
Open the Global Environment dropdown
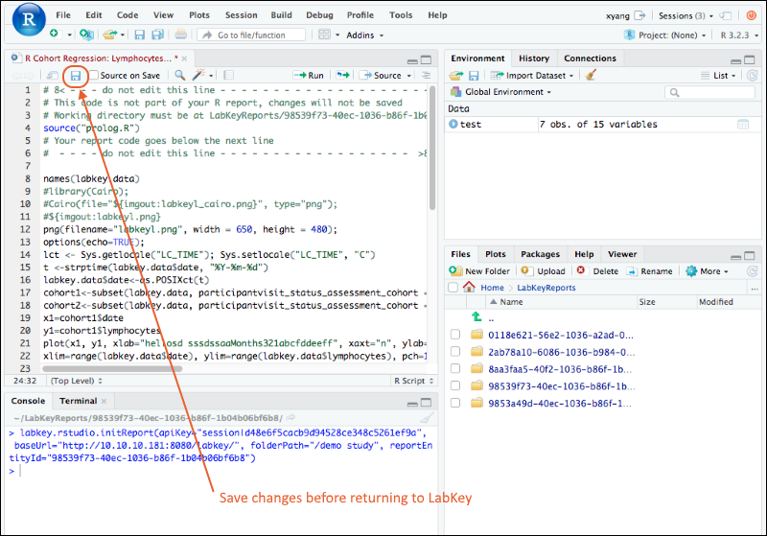(500, 92)
